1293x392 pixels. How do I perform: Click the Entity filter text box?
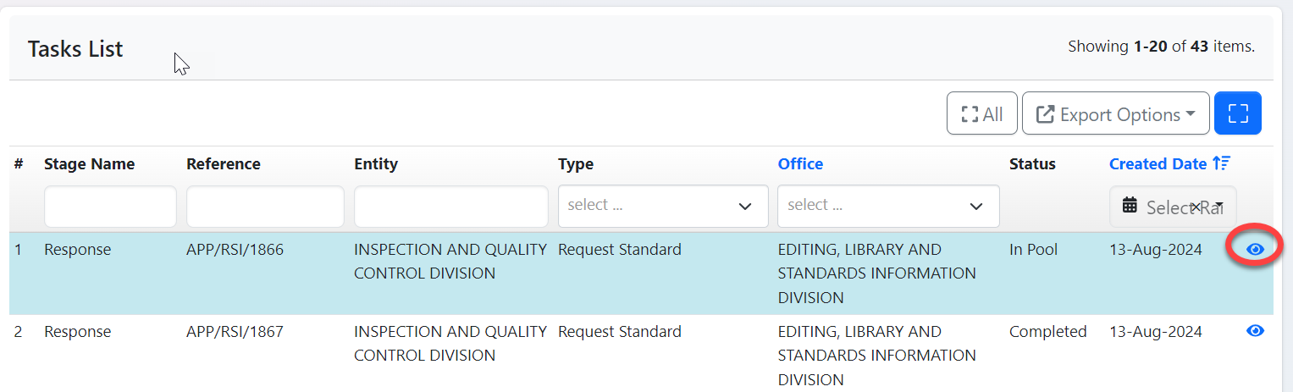[x=450, y=207]
